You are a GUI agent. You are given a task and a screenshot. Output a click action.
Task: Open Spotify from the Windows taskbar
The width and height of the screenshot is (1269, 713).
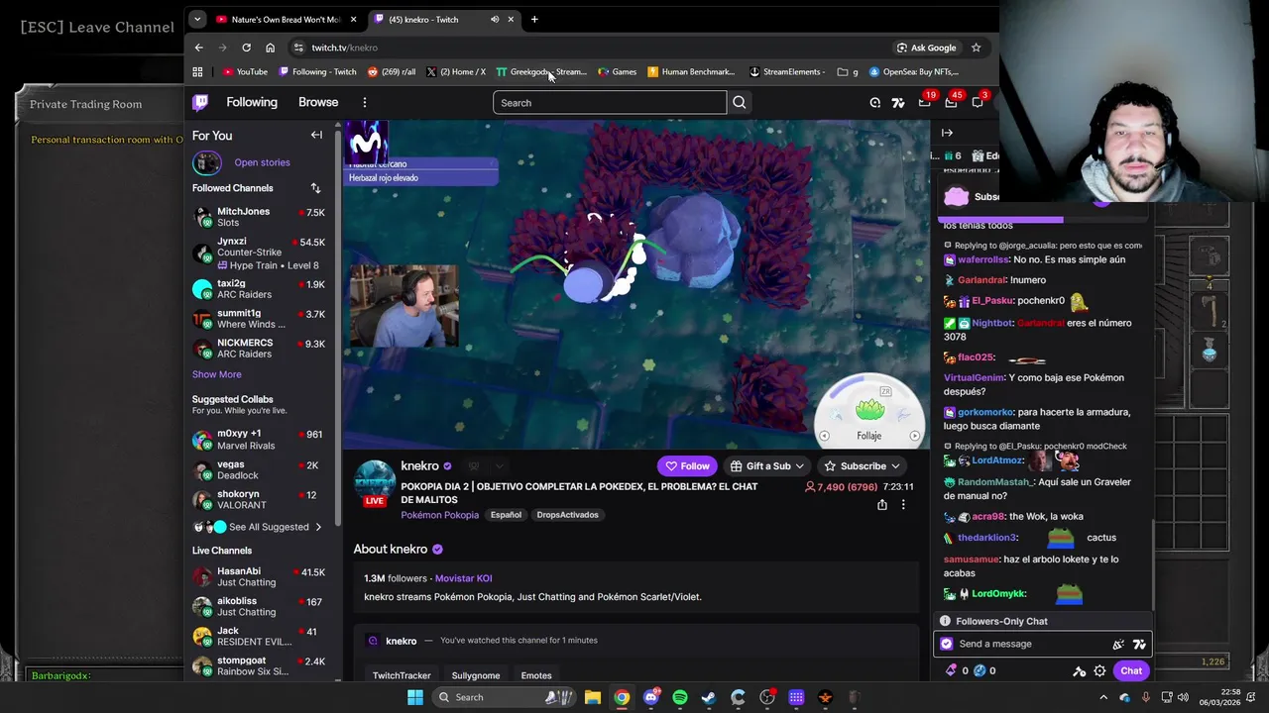tap(680, 697)
